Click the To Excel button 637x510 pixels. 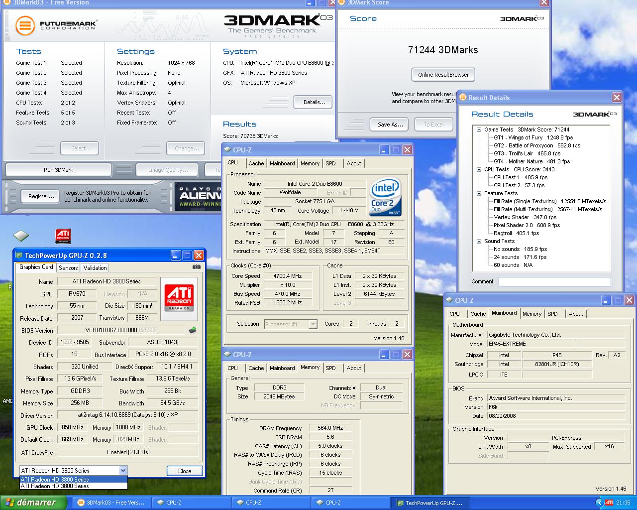(x=433, y=125)
